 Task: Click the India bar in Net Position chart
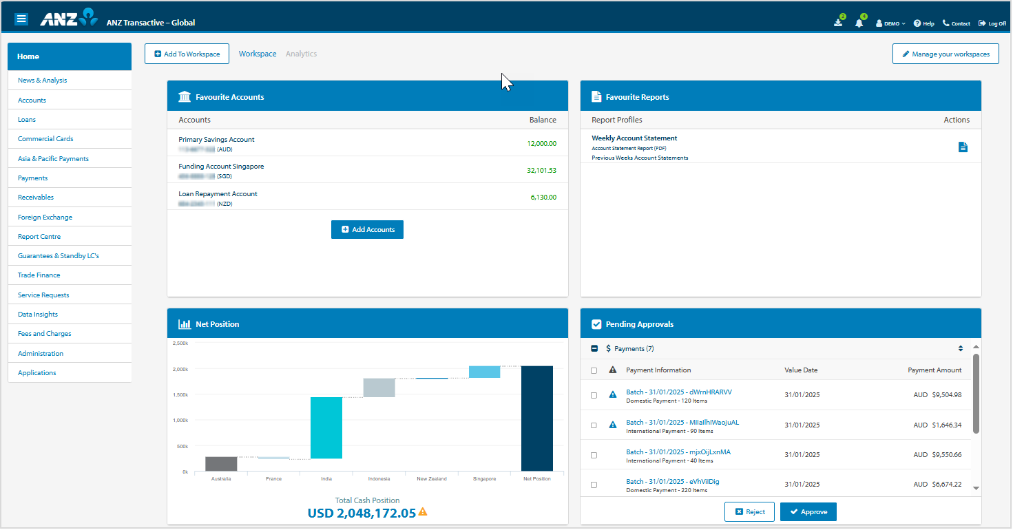point(326,427)
